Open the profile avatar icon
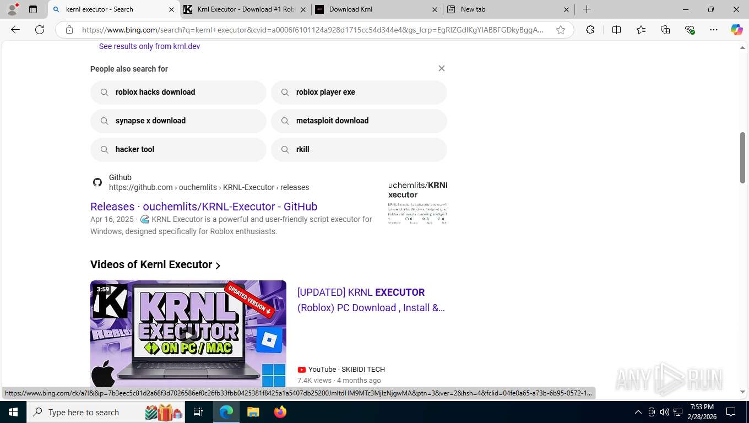This screenshot has height=423, width=749. [x=12, y=9]
